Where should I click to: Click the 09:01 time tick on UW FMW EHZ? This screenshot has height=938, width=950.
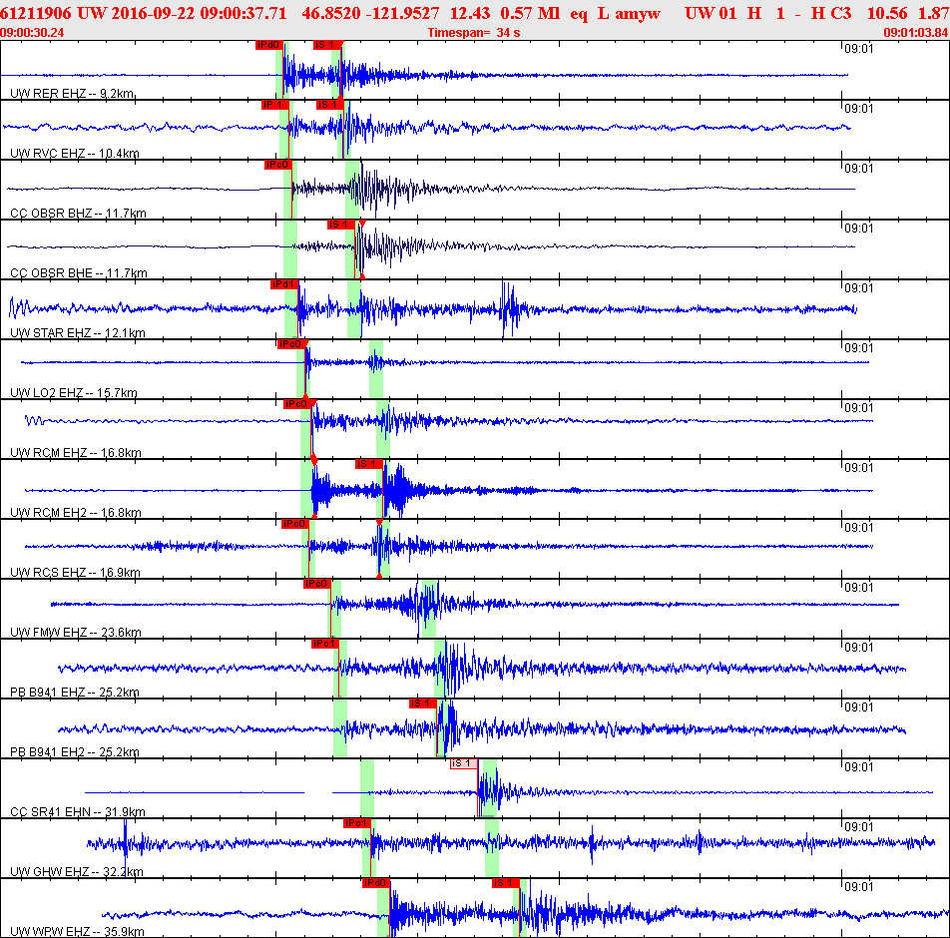pos(858,587)
